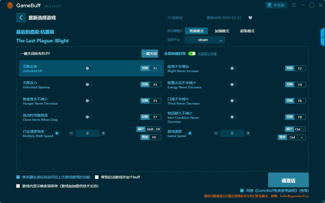Click the 恢复默认热键 restore hotkeys link
The width and height of the screenshot is (325, 203).
[207, 54]
